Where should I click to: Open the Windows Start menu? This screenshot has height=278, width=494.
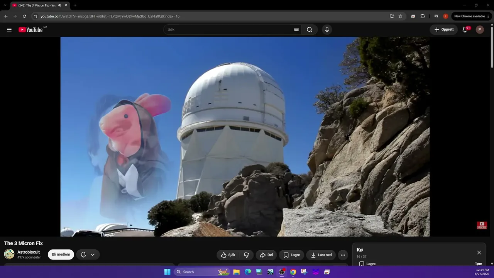point(167,272)
